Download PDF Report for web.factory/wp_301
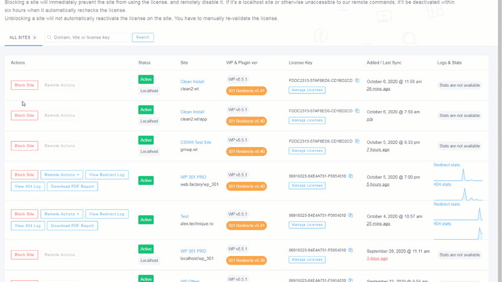This screenshot has width=502, height=282. coord(72,186)
